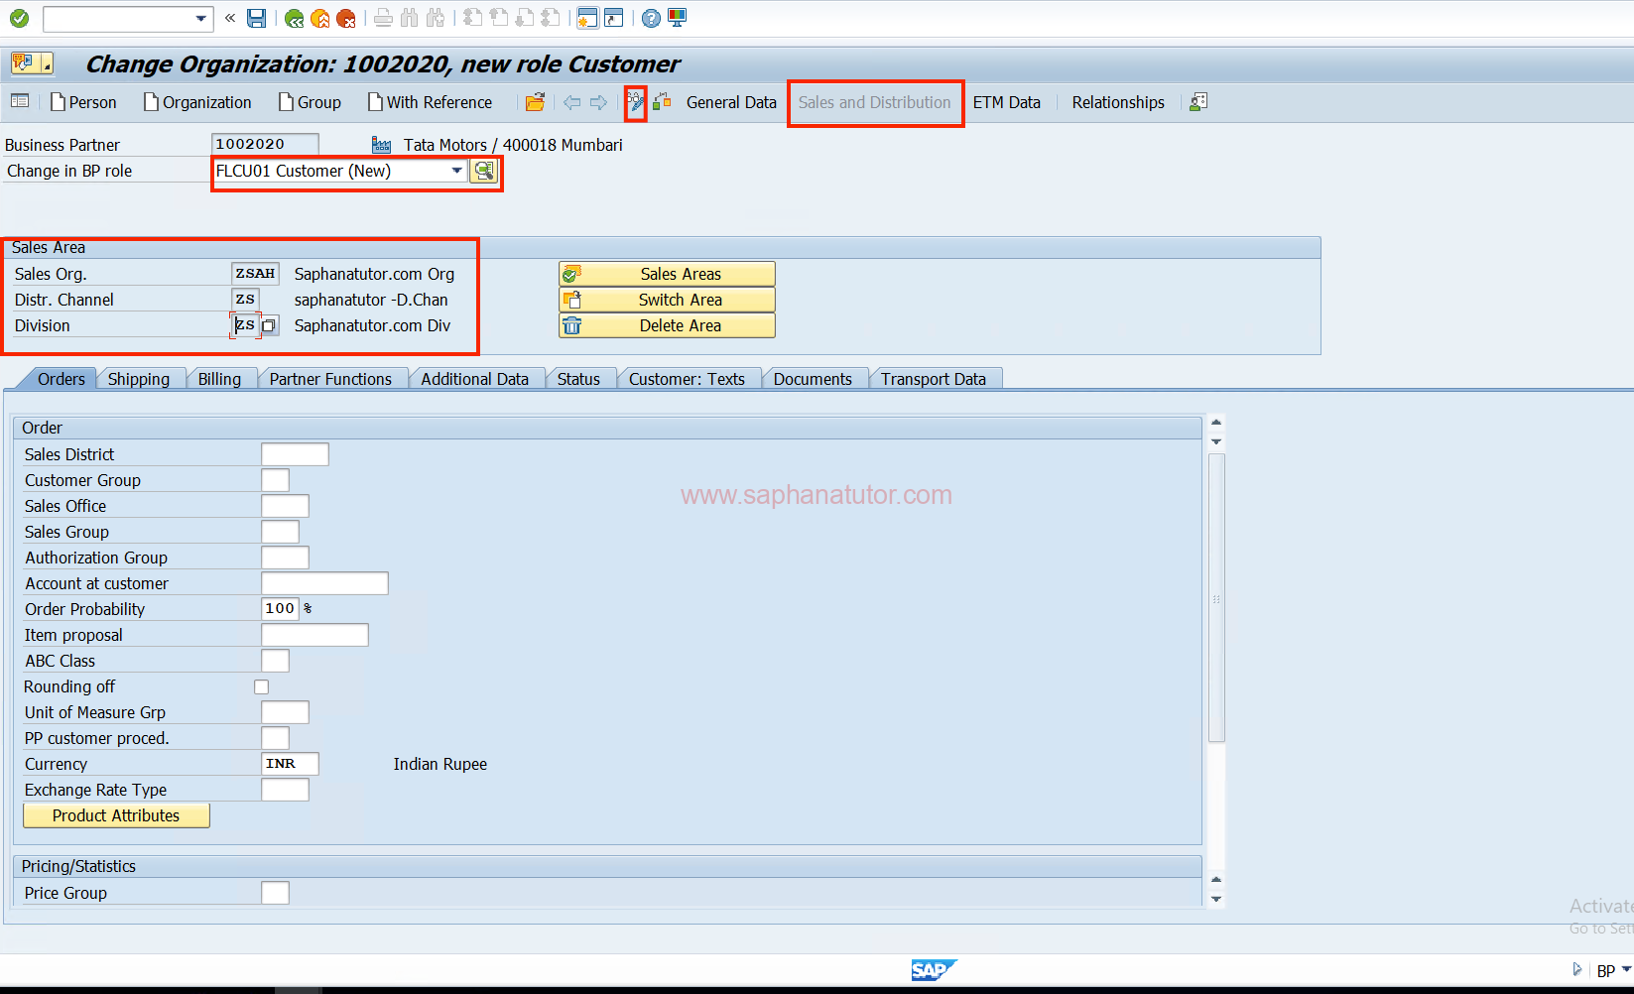Click the Previous Page icon
Viewport: 1634px width, 994px height.
click(499, 18)
